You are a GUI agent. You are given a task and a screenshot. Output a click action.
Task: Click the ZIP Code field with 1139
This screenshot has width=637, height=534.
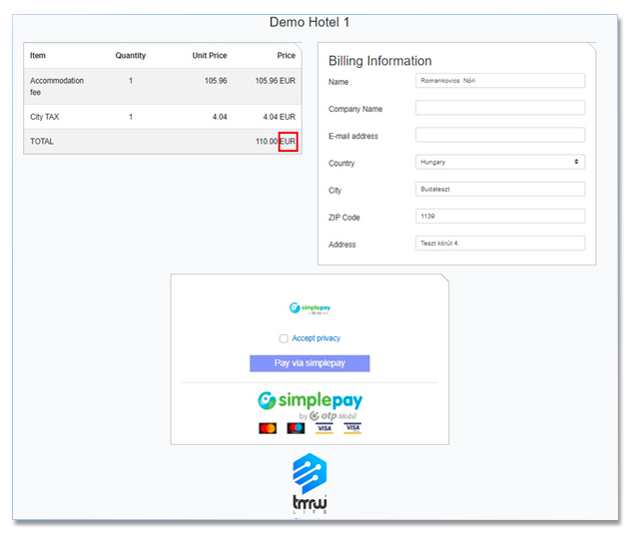(500, 216)
